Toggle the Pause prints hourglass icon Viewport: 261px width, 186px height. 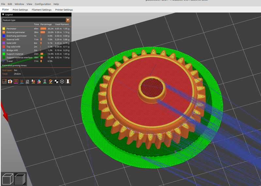pos(45,81)
